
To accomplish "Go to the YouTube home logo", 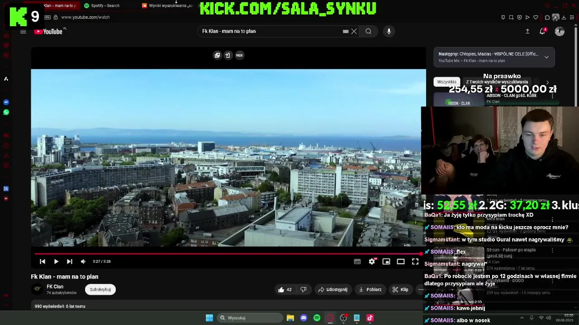I will click(x=48, y=32).
